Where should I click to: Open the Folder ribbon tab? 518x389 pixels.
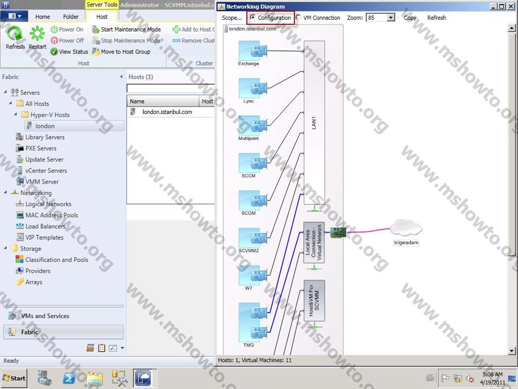click(71, 17)
